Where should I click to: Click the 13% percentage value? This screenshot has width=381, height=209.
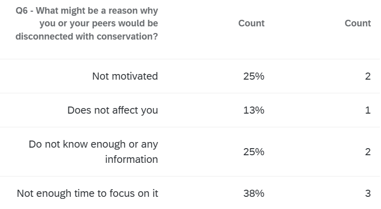(253, 110)
